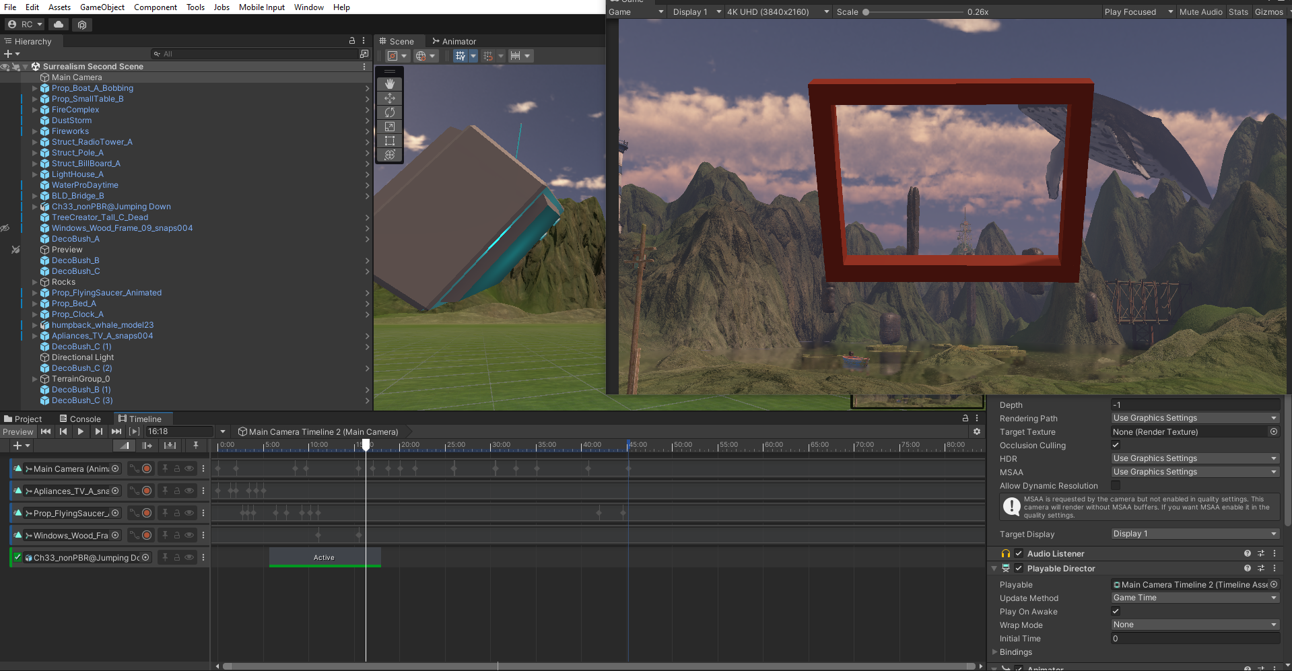This screenshot has width=1292, height=671.
Task: Enable recording on Main Camera track
Action: click(x=147, y=468)
